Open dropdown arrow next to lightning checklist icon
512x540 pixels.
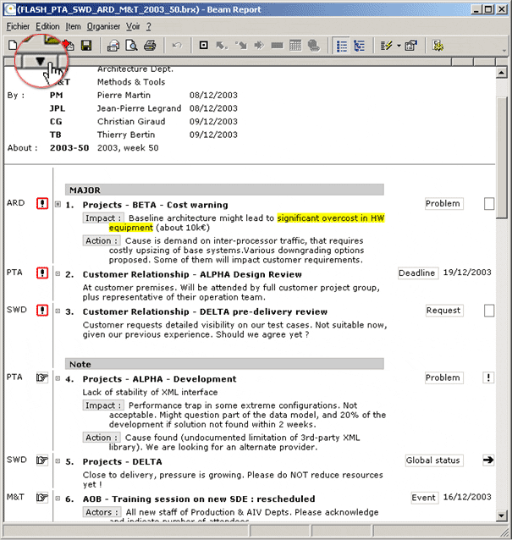point(399,46)
